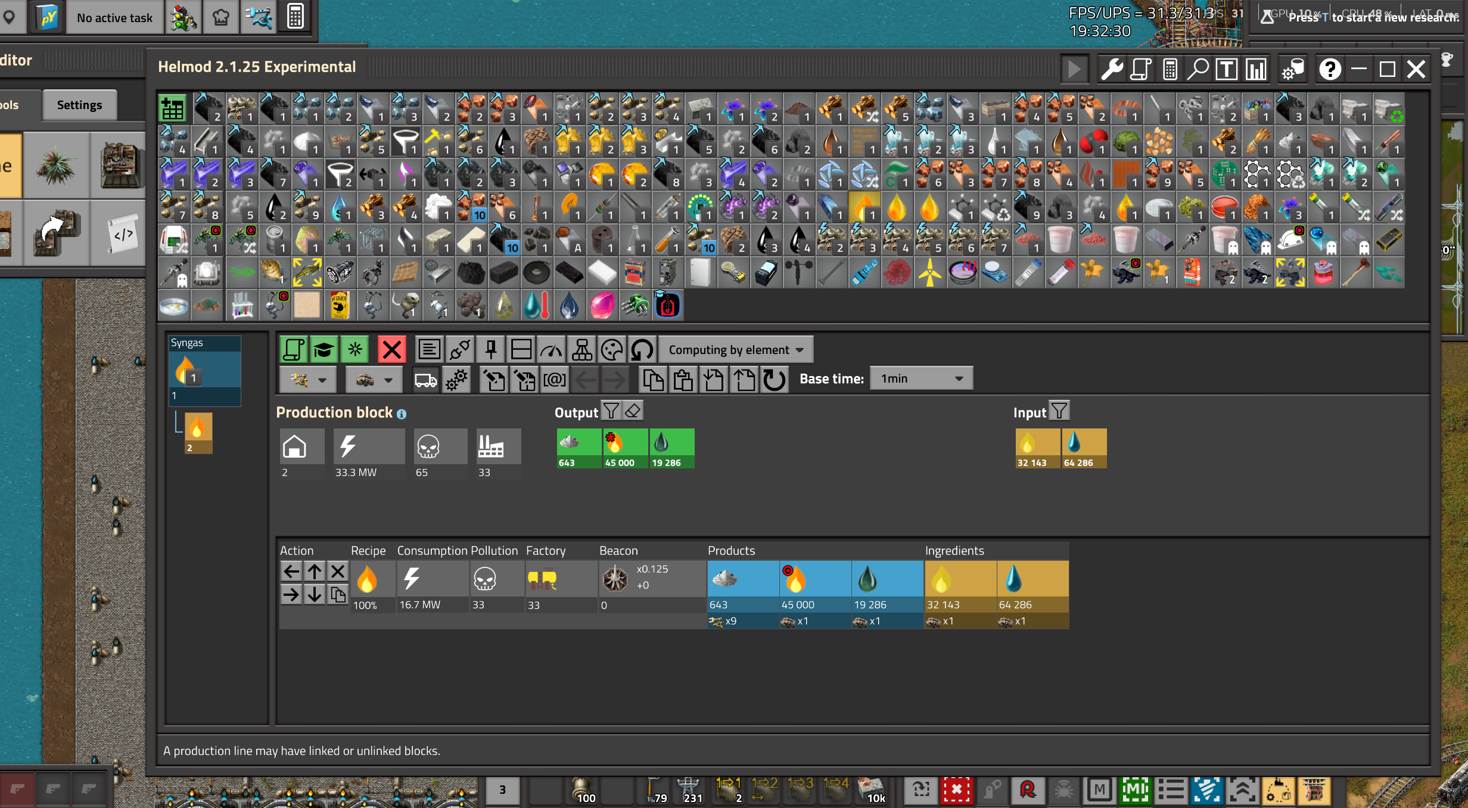The height and width of the screenshot is (808, 1468).
Task: Toggle the Input filter funnel
Action: tap(1059, 411)
